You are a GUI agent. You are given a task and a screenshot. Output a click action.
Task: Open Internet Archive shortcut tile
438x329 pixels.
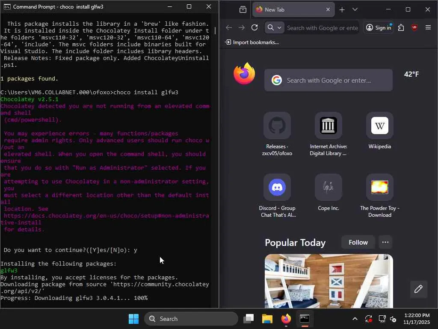pos(328,134)
